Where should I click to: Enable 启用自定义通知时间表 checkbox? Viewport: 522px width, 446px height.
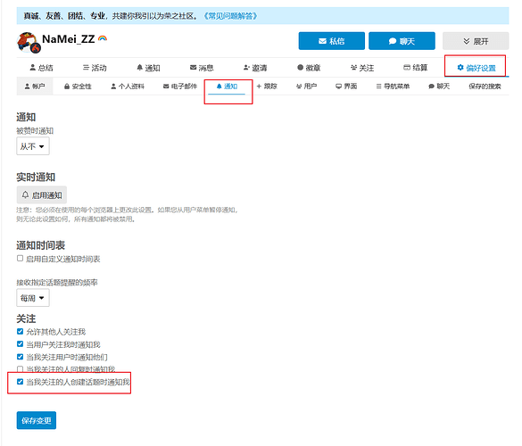point(20,259)
